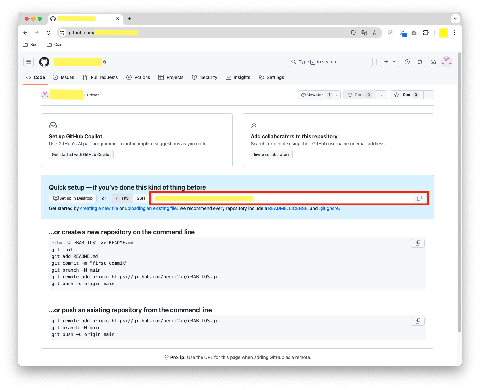Fork this repository
The image size is (480, 390).
coord(360,95)
